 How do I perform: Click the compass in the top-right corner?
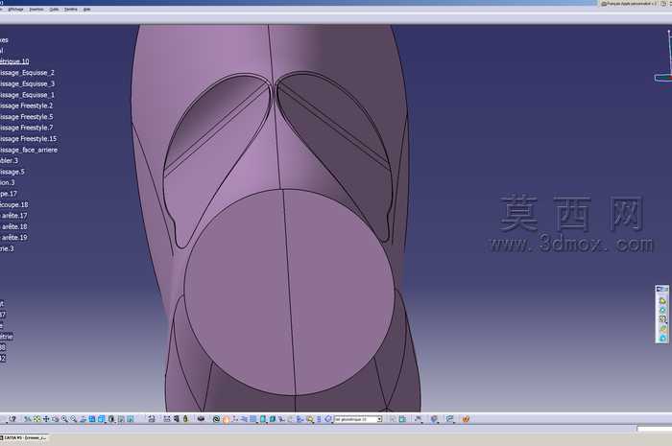tap(664, 56)
